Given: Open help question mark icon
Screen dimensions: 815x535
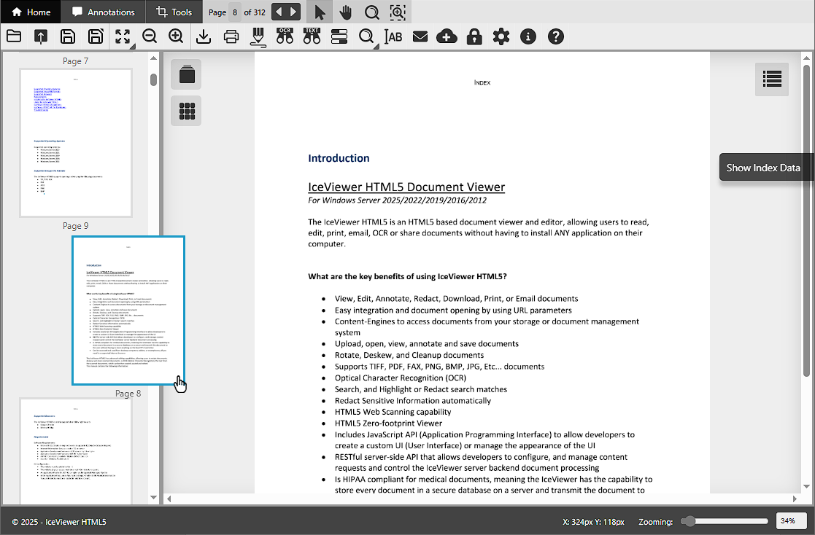Looking at the screenshot, I should [x=556, y=36].
